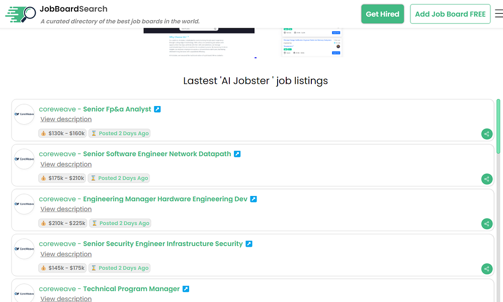Share the Engineering Manager Hardware Engineering listing
The height and width of the screenshot is (302, 503).
[x=486, y=224]
